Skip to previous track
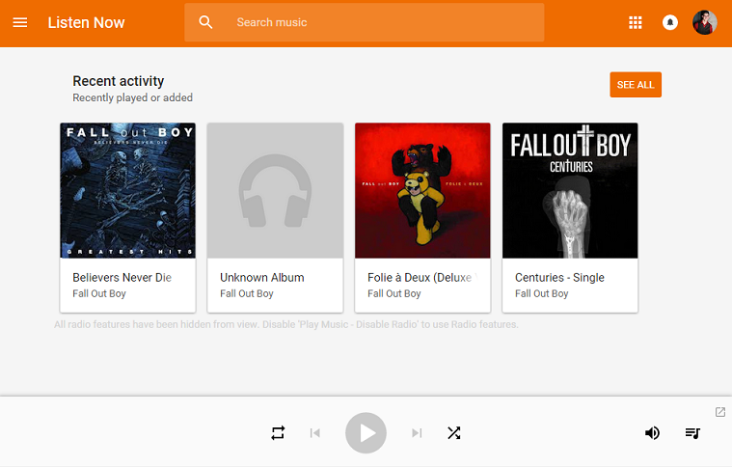 (x=315, y=433)
